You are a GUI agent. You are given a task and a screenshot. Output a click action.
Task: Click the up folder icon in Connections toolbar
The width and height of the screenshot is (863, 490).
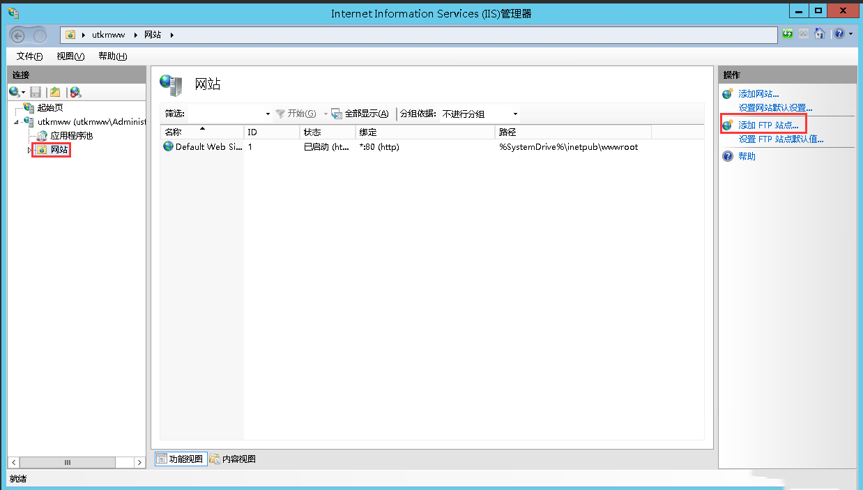click(55, 92)
